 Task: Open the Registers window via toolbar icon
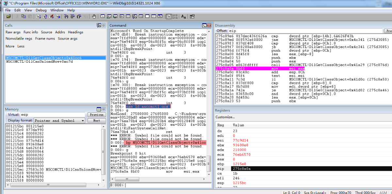click(x=122, y=16)
